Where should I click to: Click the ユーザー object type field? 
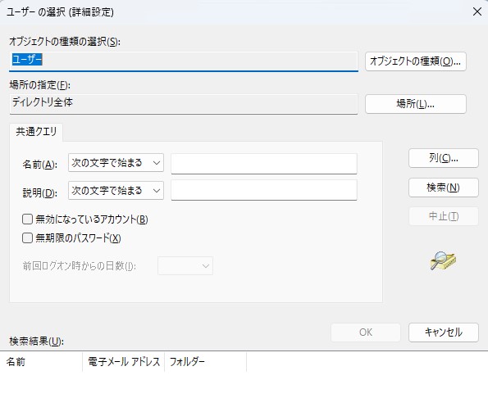click(x=184, y=61)
